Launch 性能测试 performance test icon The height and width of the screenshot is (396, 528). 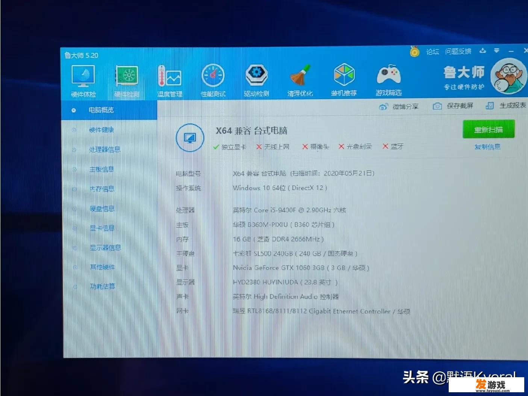tap(213, 81)
